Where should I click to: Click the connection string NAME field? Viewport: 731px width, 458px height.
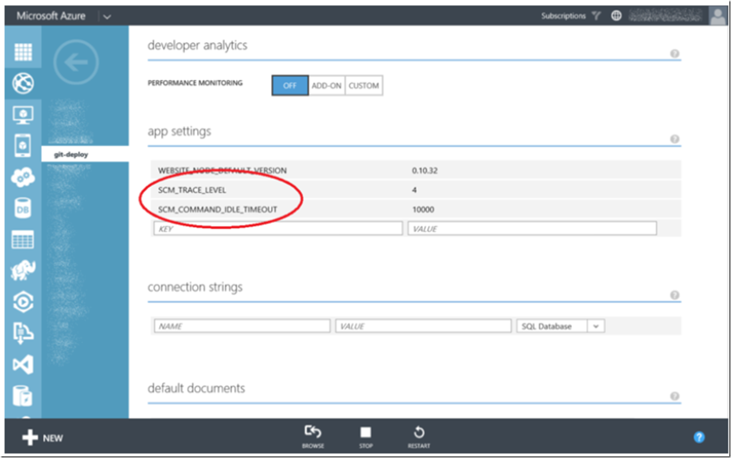click(x=242, y=326)
